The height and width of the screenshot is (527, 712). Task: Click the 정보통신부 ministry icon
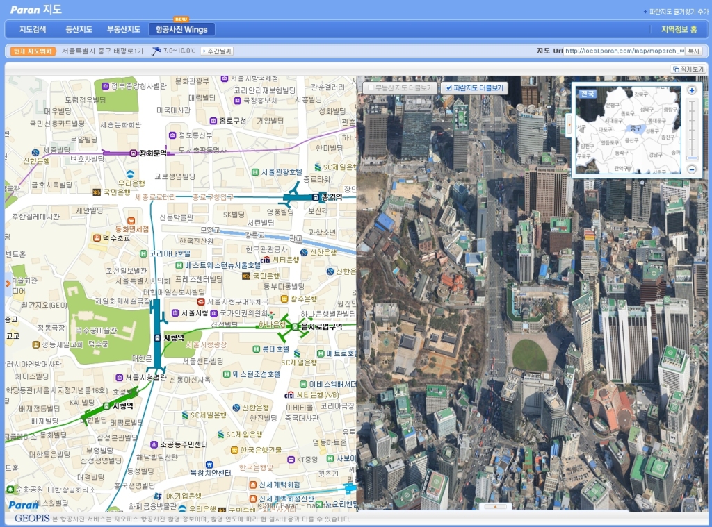172,135
